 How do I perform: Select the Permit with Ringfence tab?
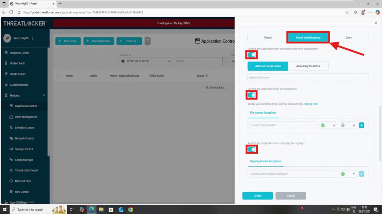[308, 38]
